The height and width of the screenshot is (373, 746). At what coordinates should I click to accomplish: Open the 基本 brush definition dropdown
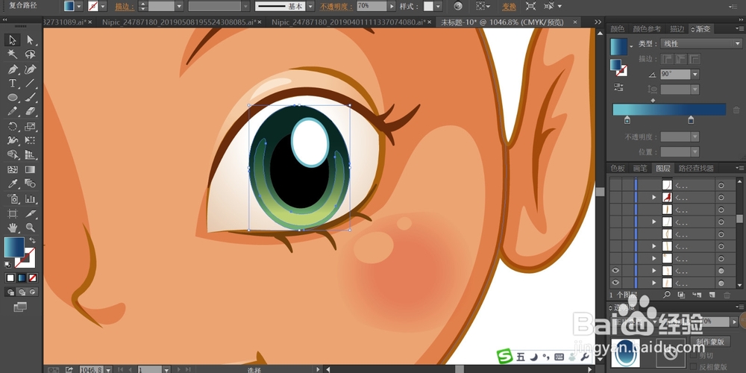tap(310, 6)
